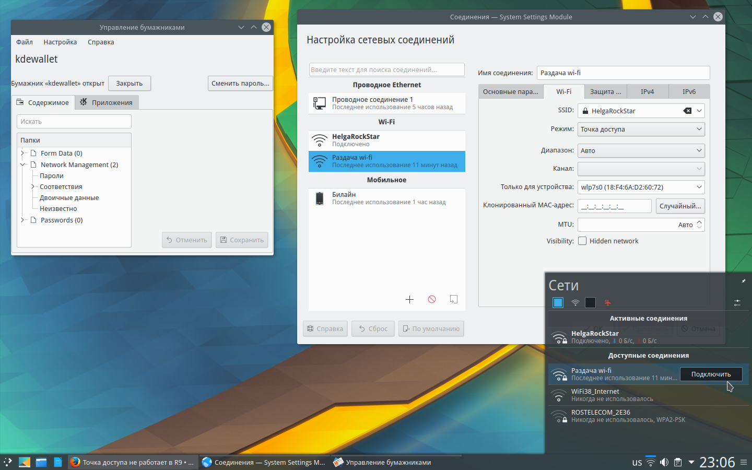Viewport: 752px width, 470px height.
Task: Click the Клонированный MAC-адрес input field
Action: tap(615, 206)
